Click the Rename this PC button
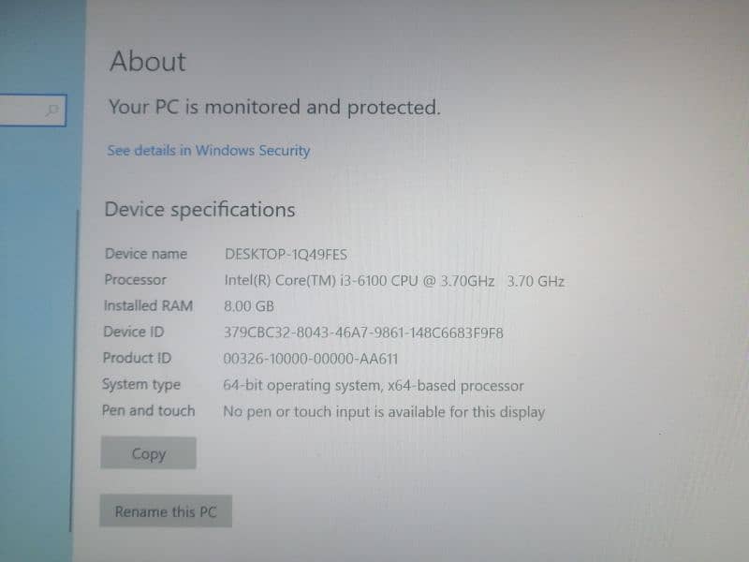The image size is (749, 562). pos(166,511)
